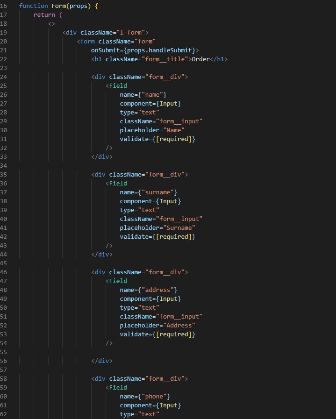Click component={Input} on line 49

tap(150, 299)
